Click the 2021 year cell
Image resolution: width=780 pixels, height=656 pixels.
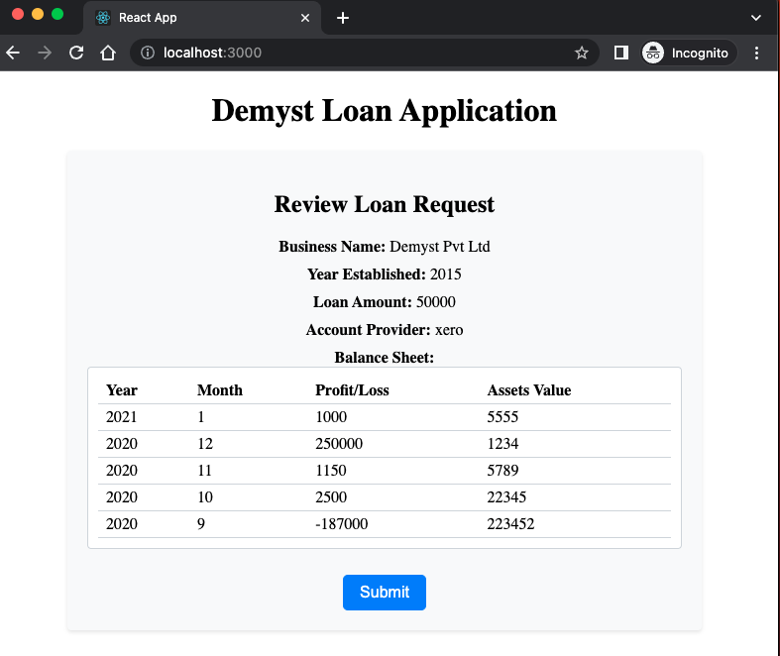121,417
